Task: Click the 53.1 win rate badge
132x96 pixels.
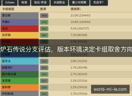Action: tap(44, 94)
